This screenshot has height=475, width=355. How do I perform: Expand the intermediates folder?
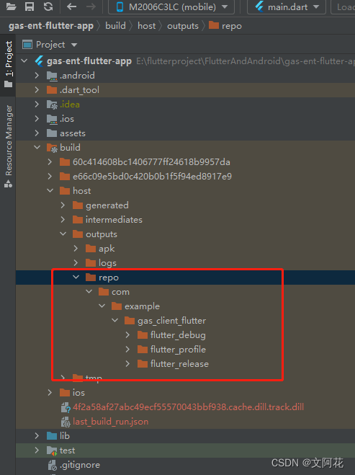click(x=63, y=220)
